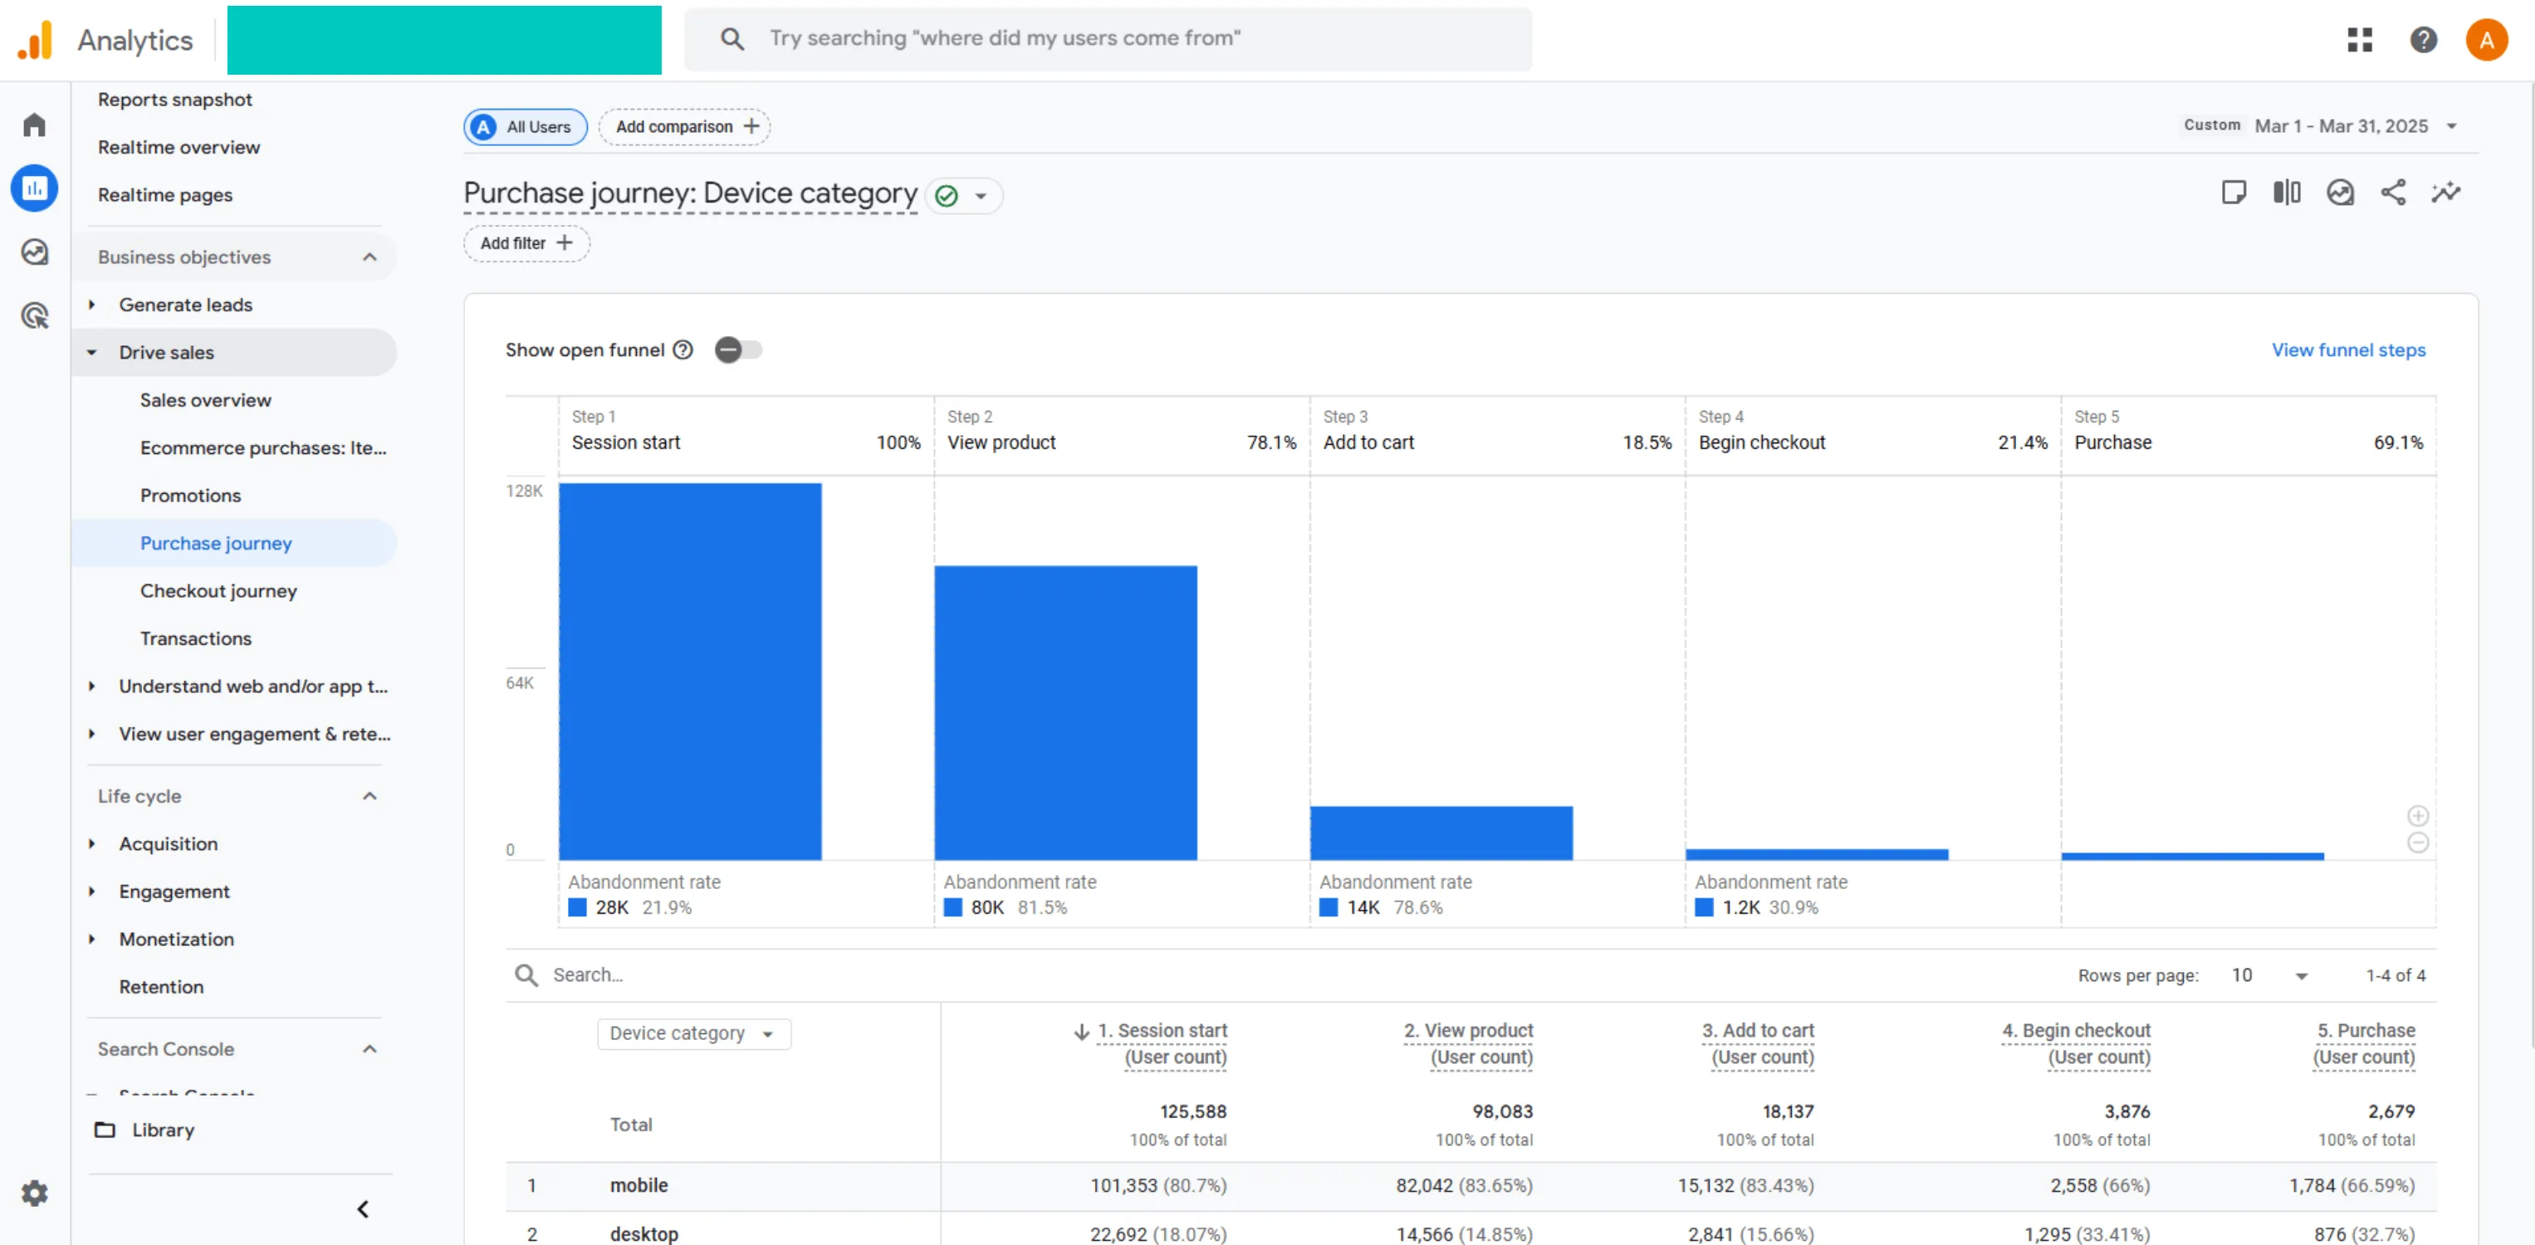This screenshot has height=1245, width=2535.
Task: Select the Reports icon in left rail
Action: (34, 188)
